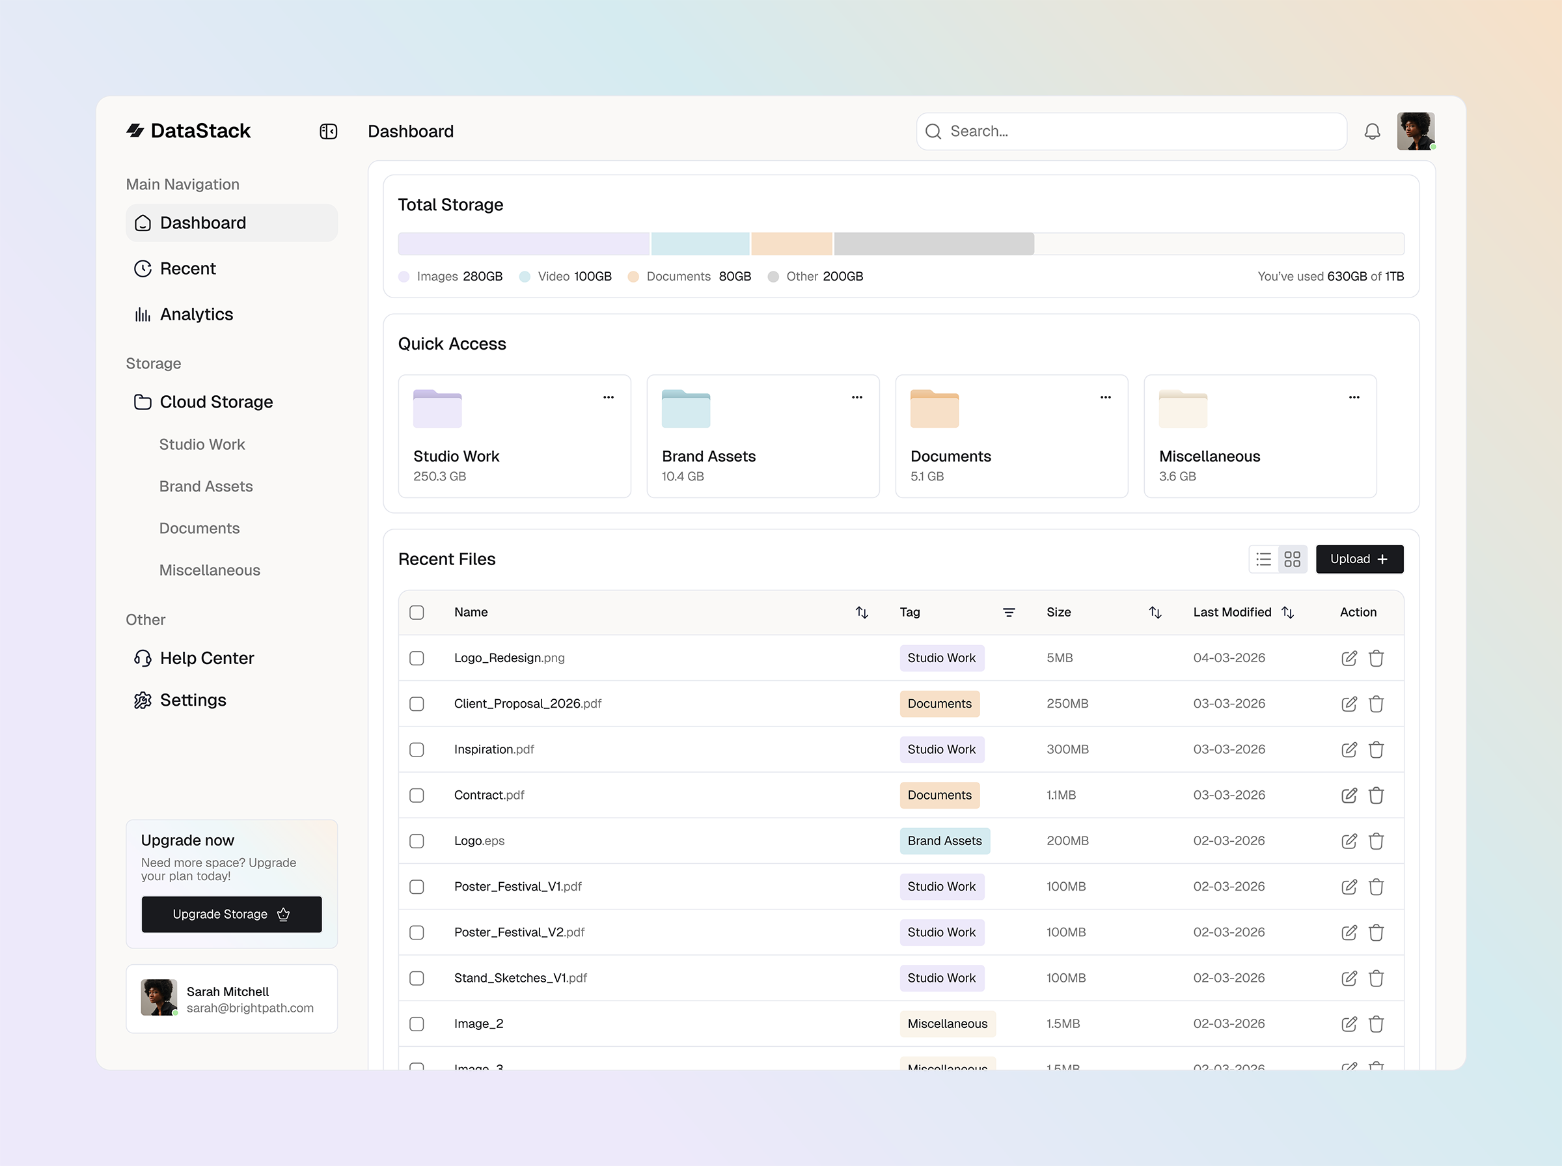Screen dimensions: 1562x1166
Task: Delete Logo.eps using trash icon
Action: [1376, 840]
